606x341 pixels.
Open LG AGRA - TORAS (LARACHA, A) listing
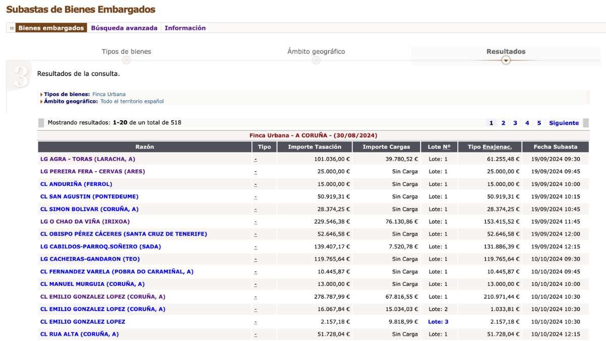point(88,159)
